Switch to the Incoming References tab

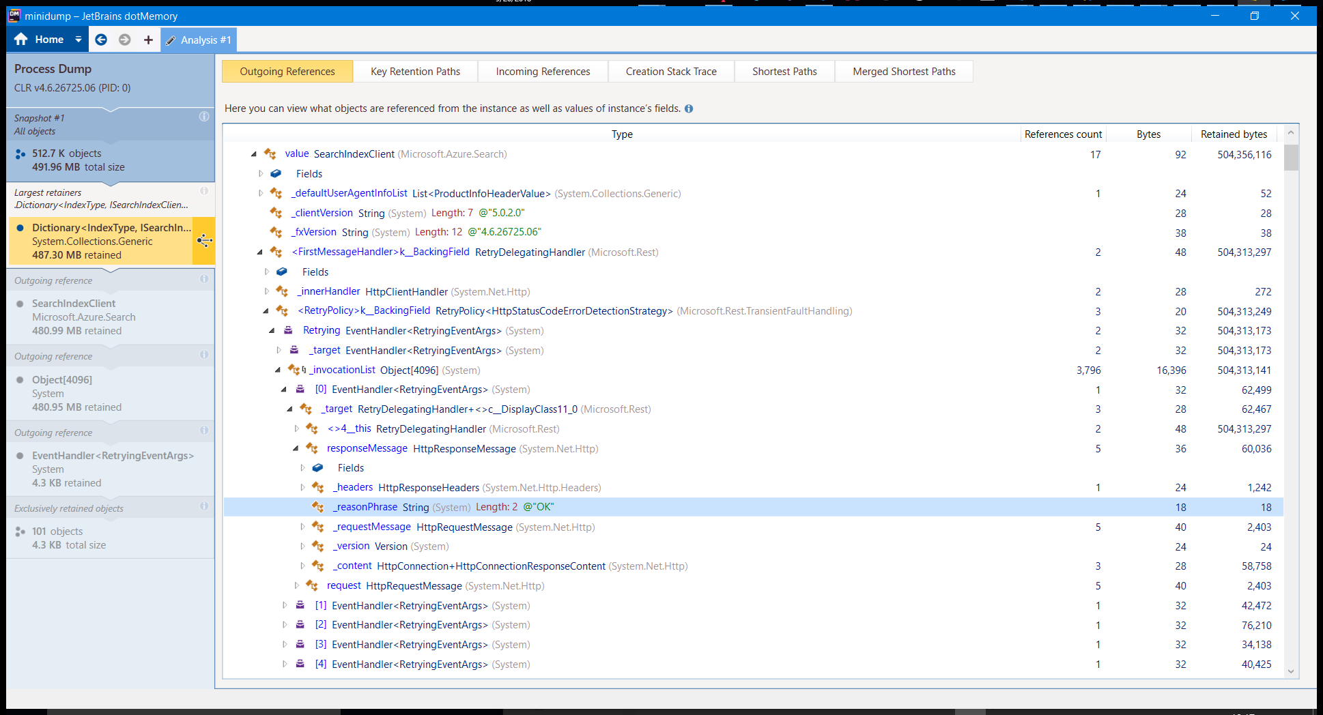point(543,72)
